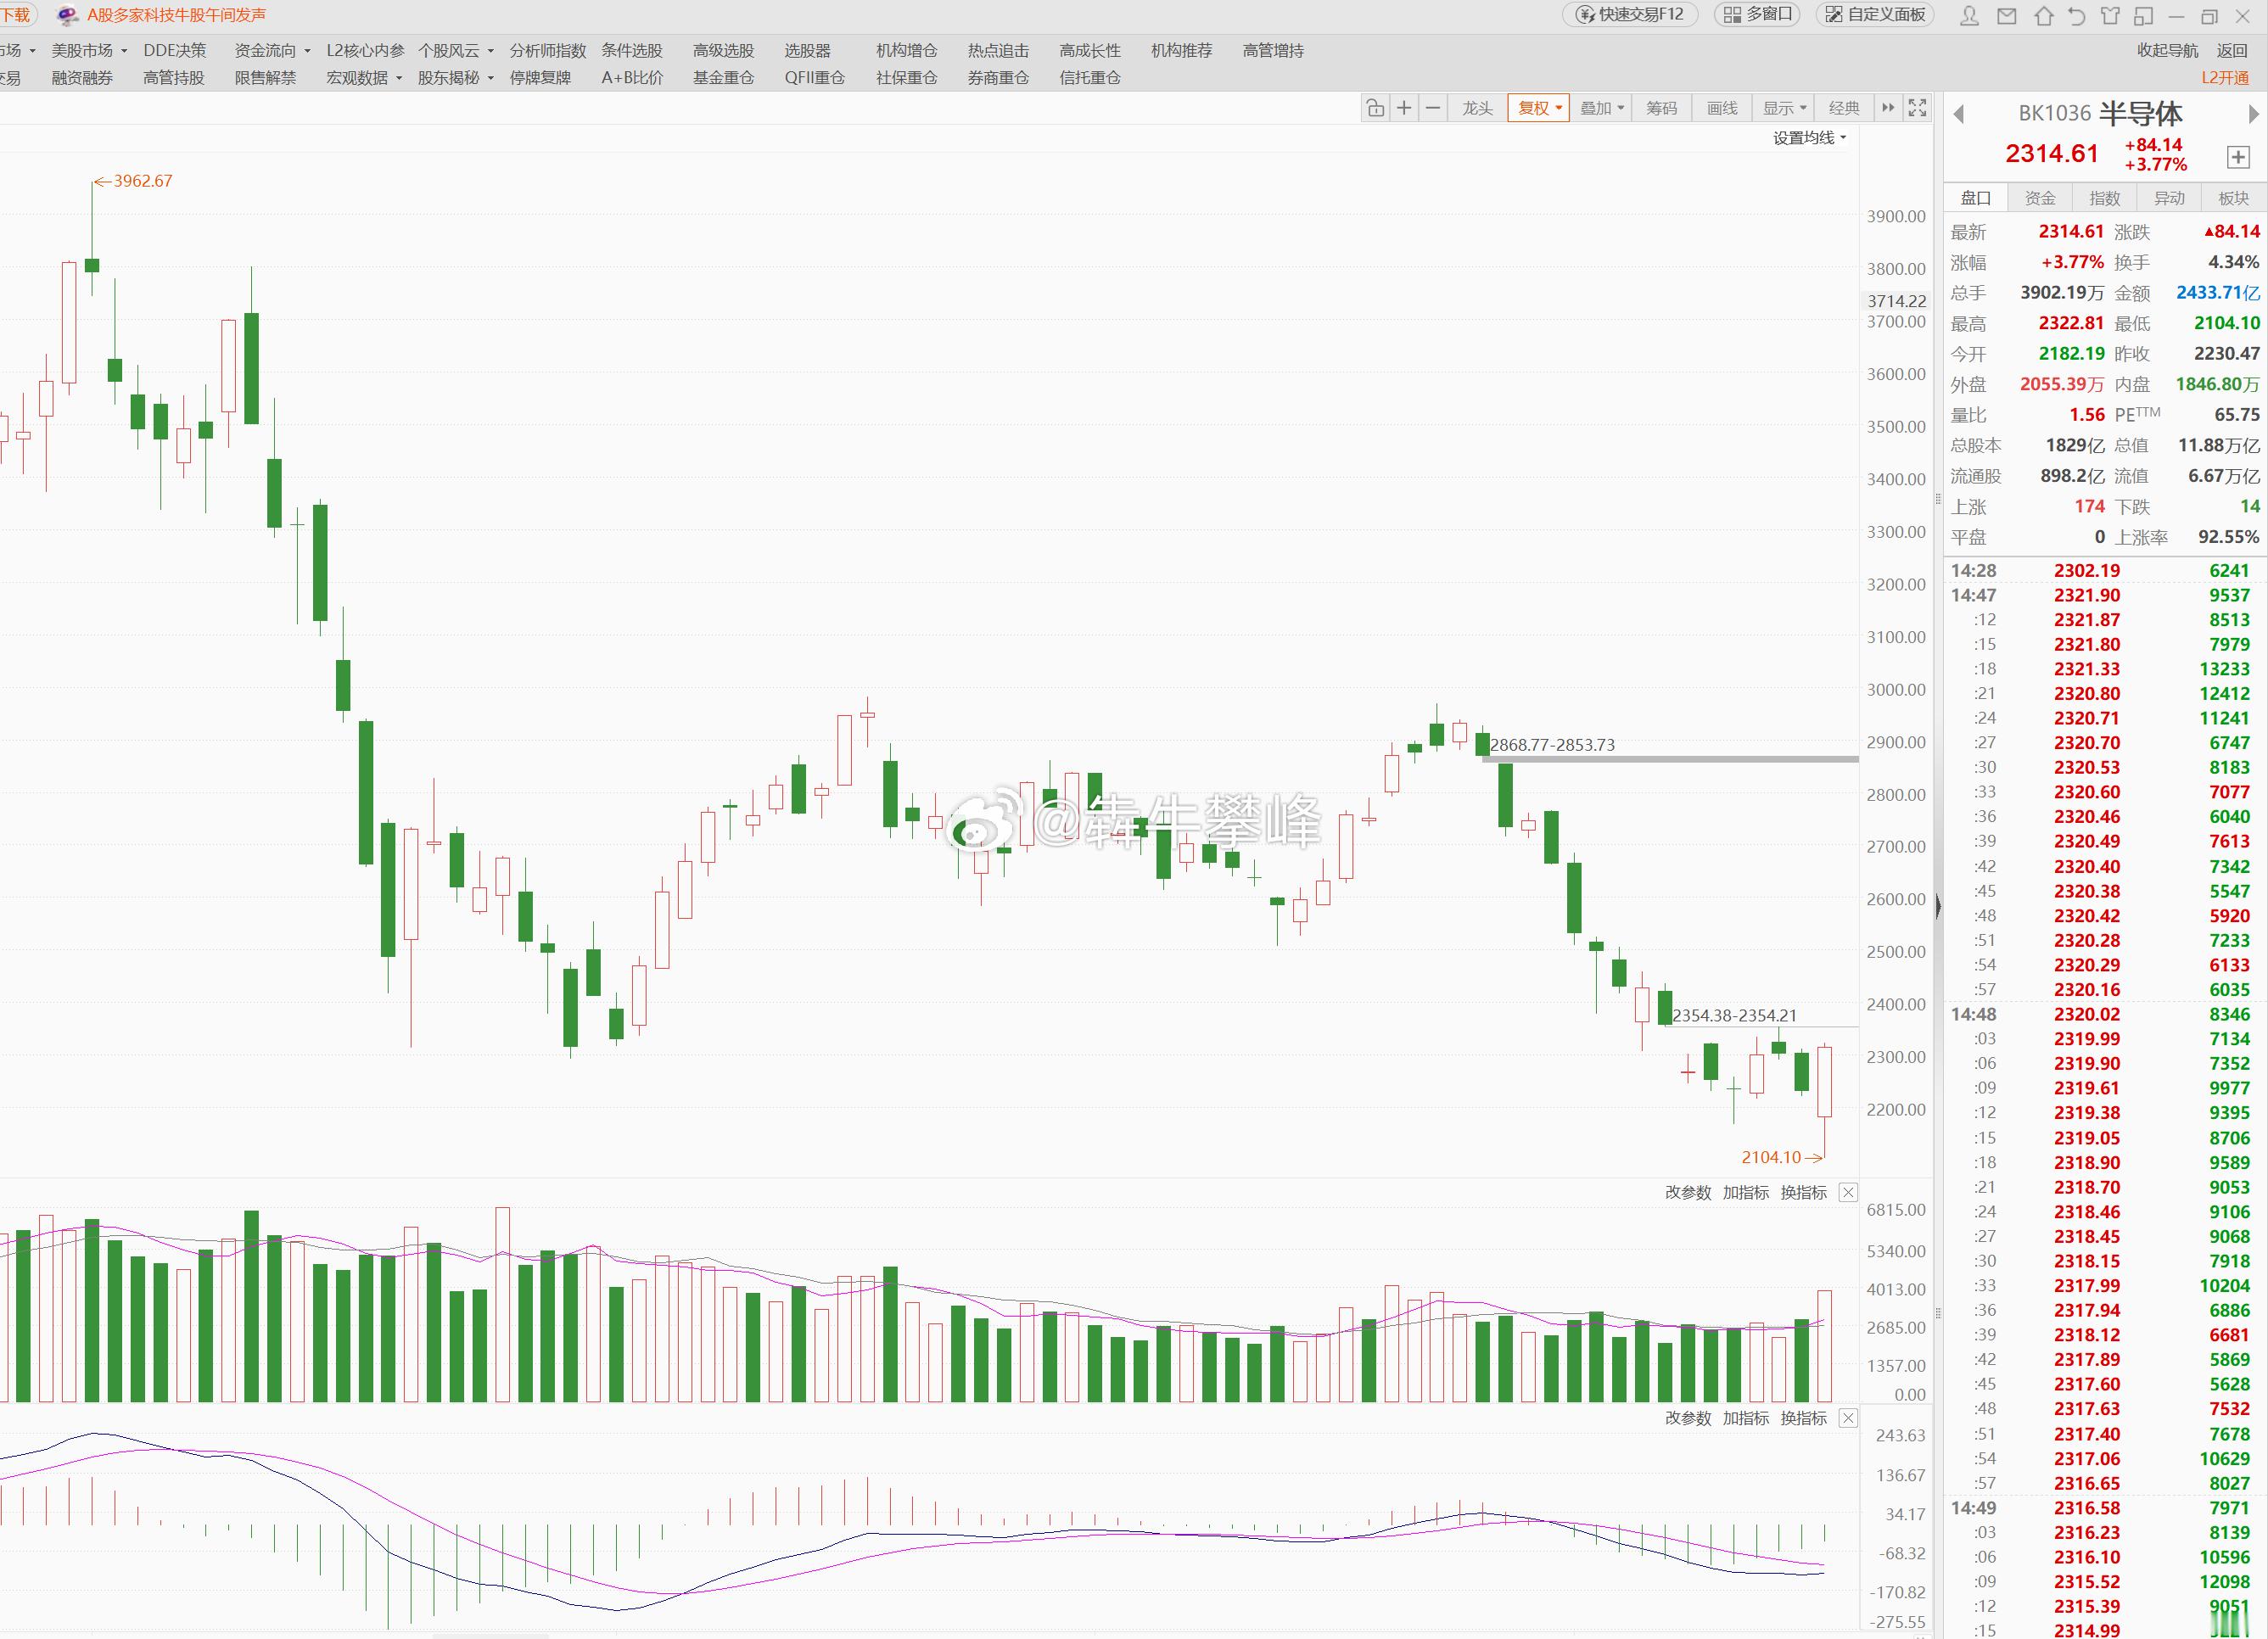The width and height of the screenshot is (2268, 1639).
Task: Switch to the 板块 tab
Action: coord(2233,198)
